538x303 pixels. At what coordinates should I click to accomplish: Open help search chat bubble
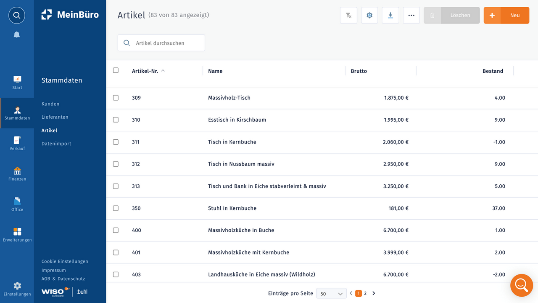(521, 285)
